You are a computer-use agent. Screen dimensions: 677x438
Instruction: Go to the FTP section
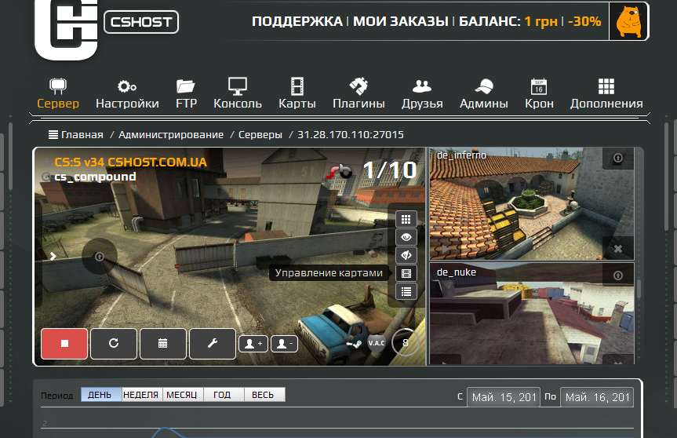tap(186, 93)
